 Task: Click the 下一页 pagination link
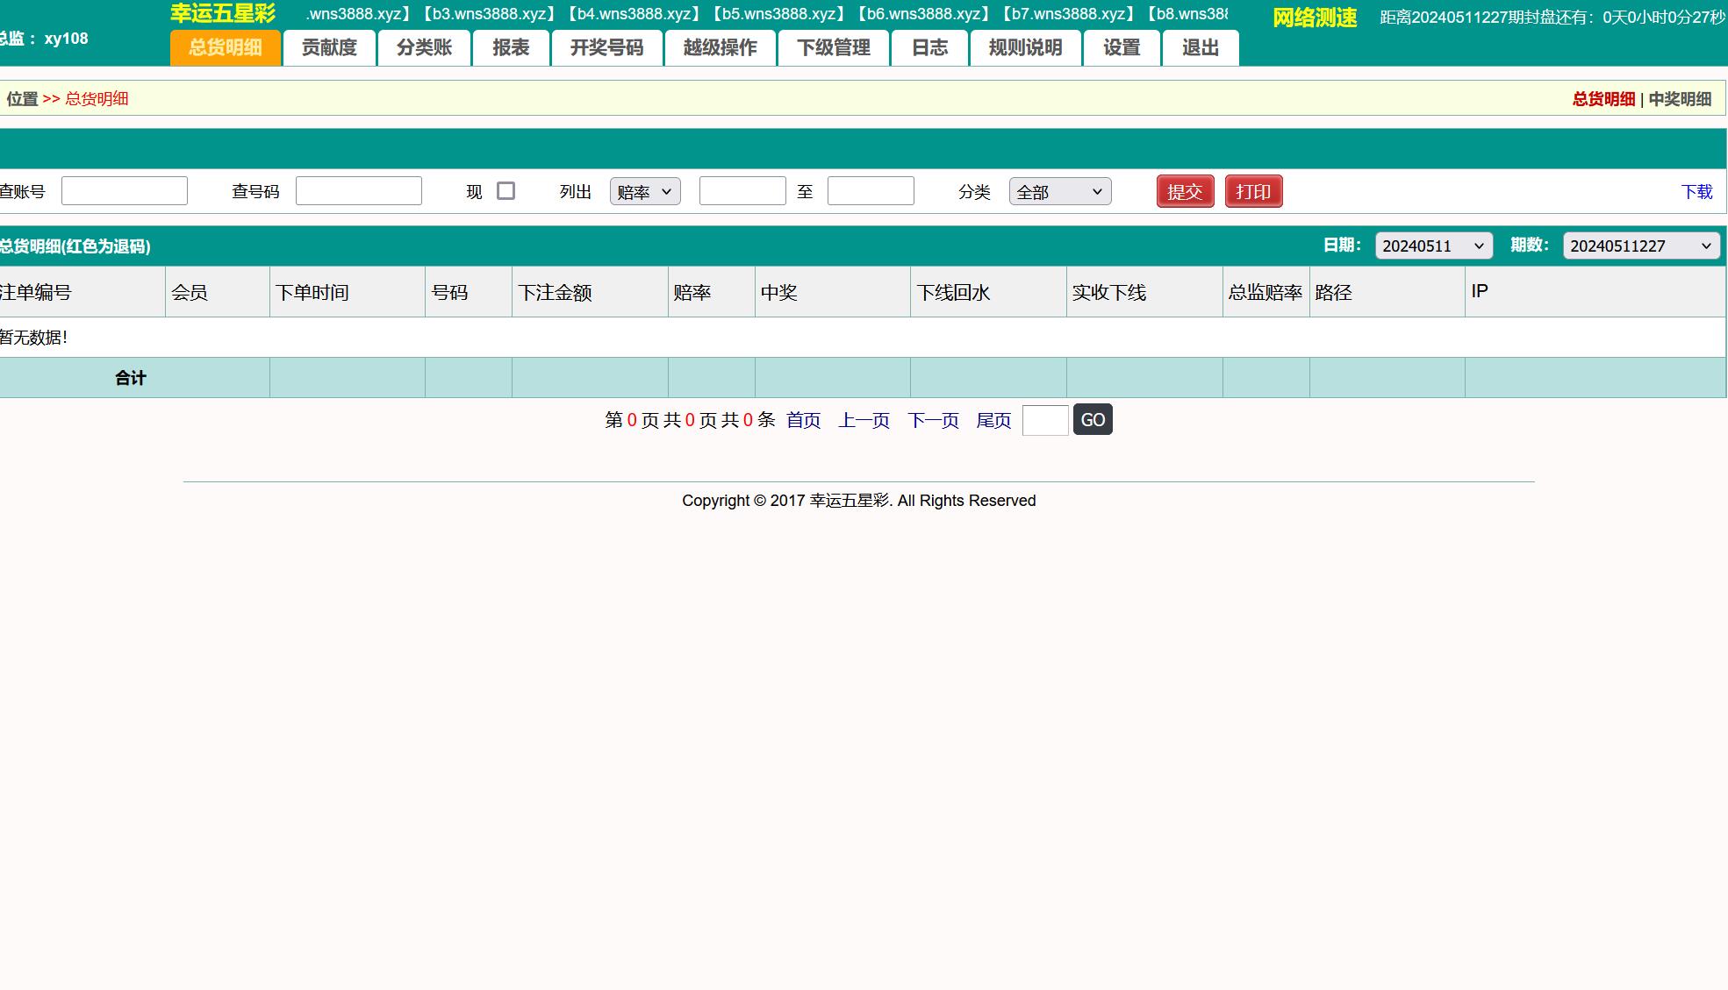933,421
